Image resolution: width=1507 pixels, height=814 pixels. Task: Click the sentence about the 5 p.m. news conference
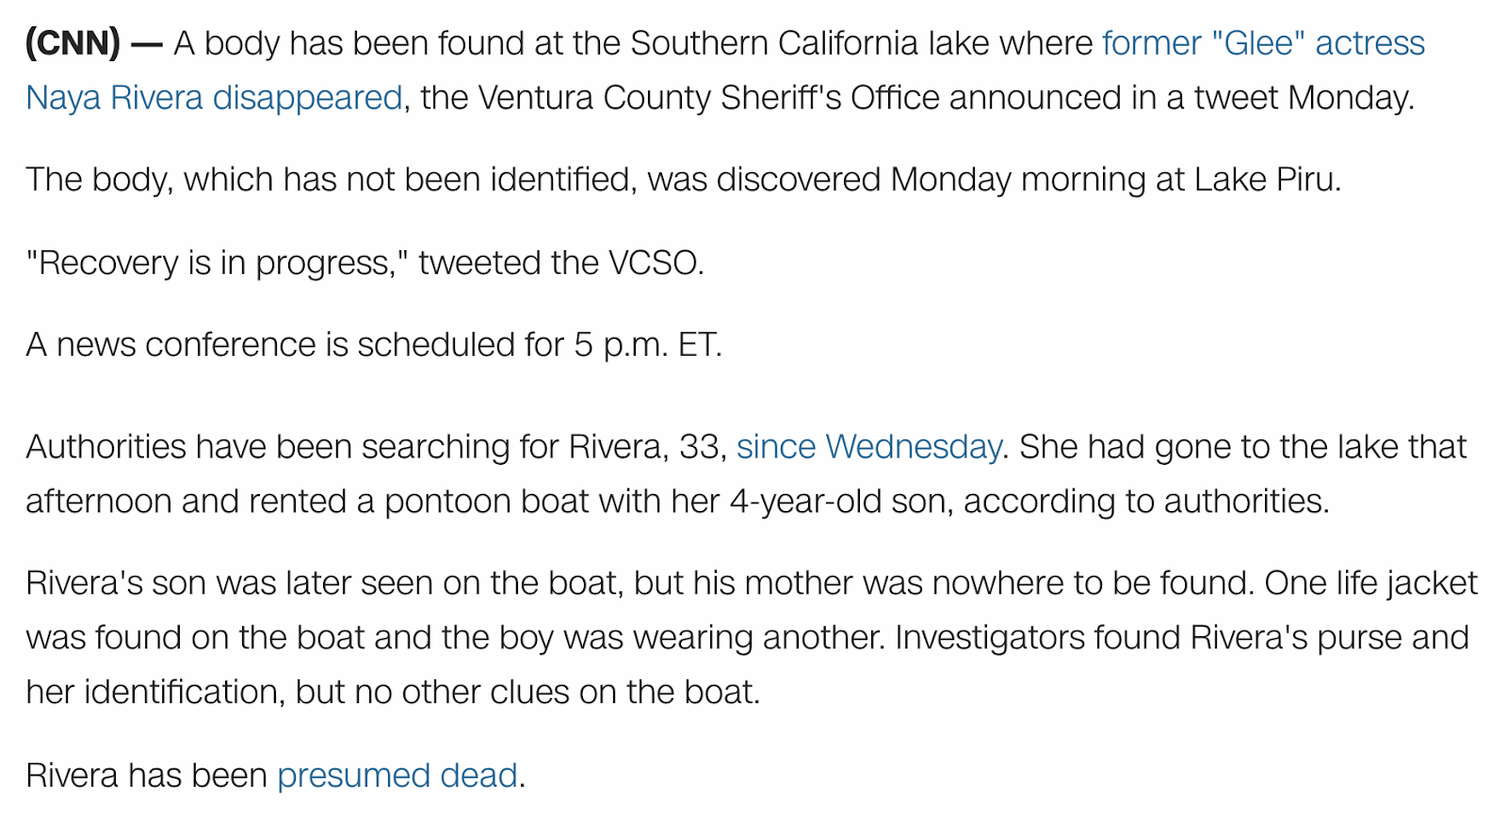click(374, 344)
